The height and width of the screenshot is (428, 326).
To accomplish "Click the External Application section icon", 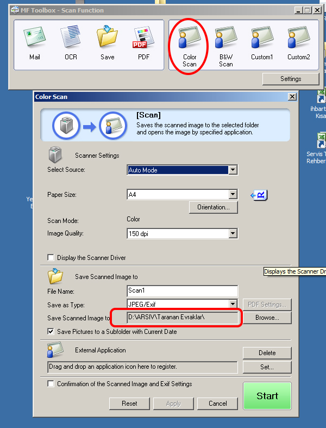I will 55,350.
